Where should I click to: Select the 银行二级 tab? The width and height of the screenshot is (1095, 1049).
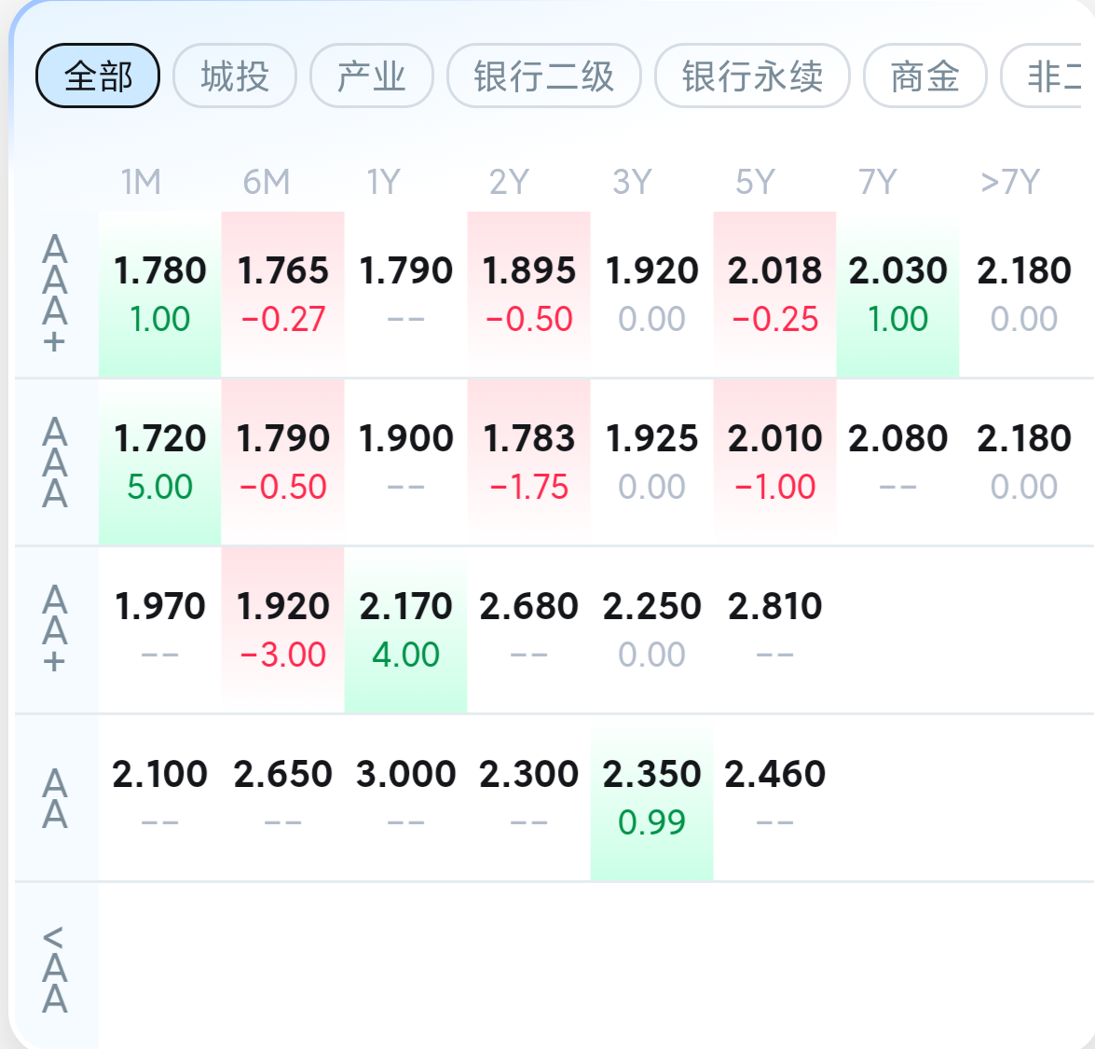(543, 76)
